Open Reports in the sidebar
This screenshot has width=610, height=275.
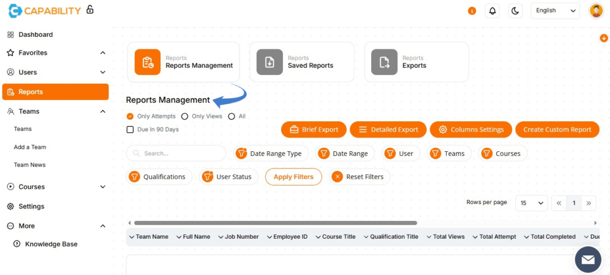point(55,92)
